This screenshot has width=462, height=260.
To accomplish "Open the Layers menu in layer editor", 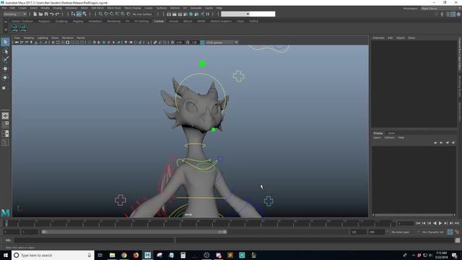I will pos(377,138).
